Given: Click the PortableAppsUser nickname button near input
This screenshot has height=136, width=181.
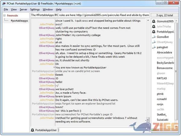Looking at the screenshot, I should [46, 130].
